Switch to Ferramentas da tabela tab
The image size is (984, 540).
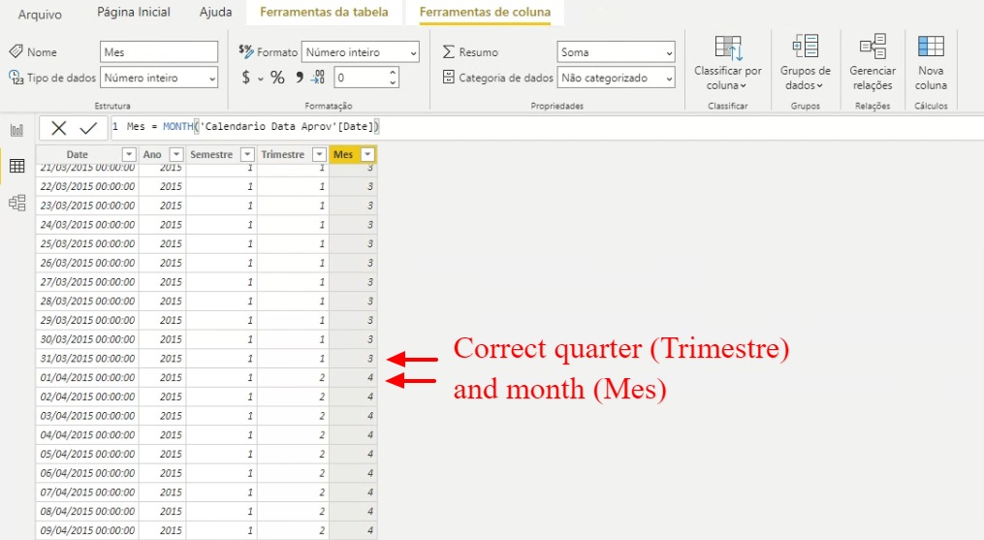[x=324, y=12]
